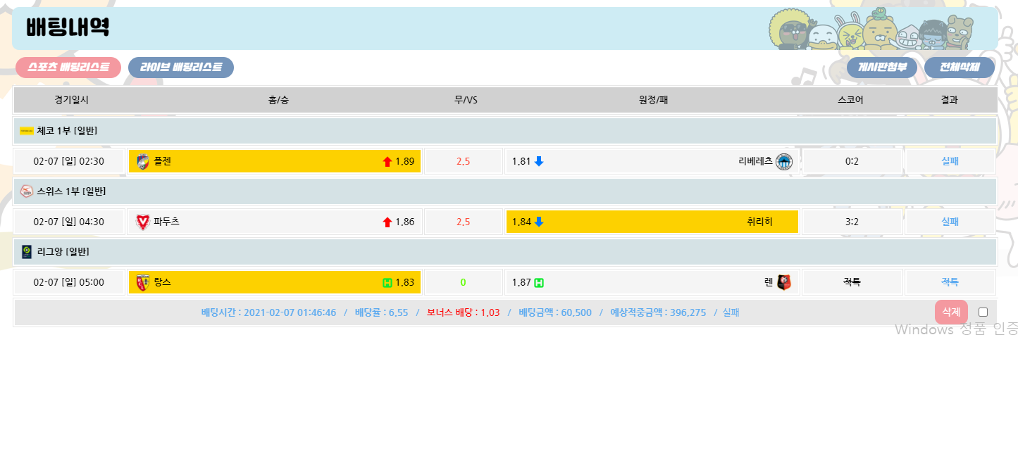Click the Ligue 1 league icon

[27, 252]
